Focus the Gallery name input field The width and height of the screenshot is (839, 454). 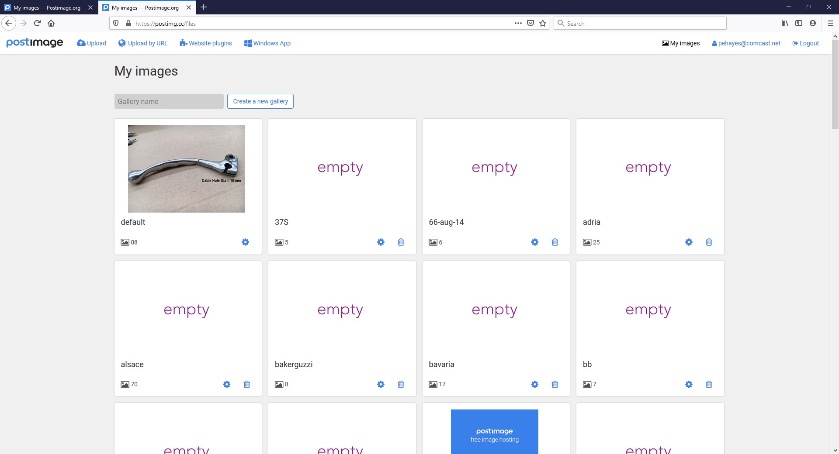click(x=169, y=101)
